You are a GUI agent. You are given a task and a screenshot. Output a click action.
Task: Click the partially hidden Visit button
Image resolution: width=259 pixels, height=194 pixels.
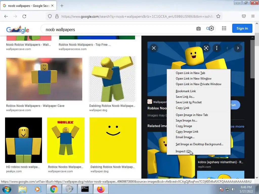click(235, 105)
